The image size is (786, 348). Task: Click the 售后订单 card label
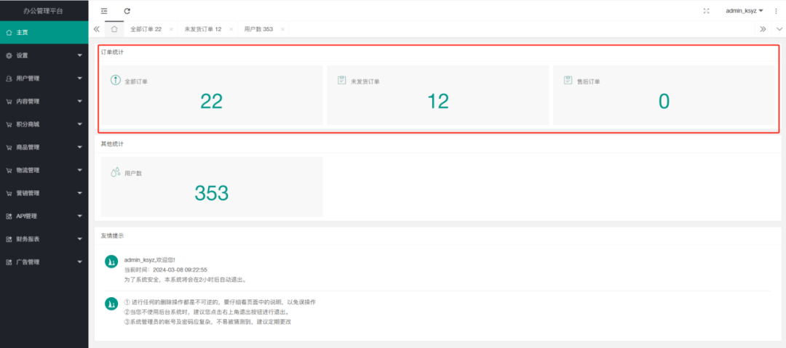(x=589, y=81)
